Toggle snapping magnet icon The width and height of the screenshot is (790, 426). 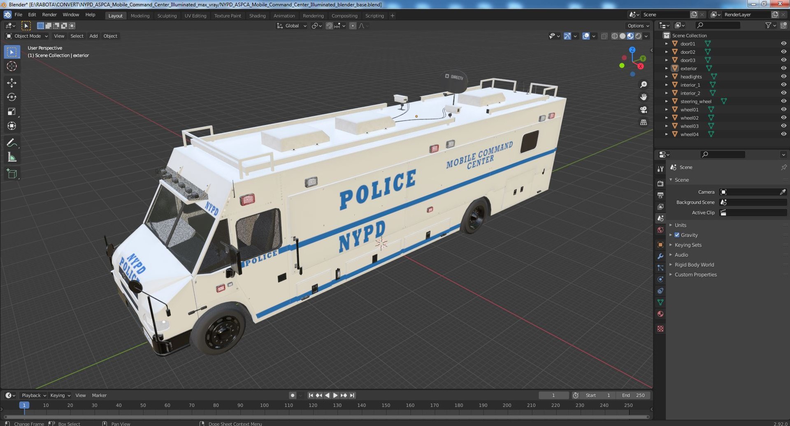(329, 26)
